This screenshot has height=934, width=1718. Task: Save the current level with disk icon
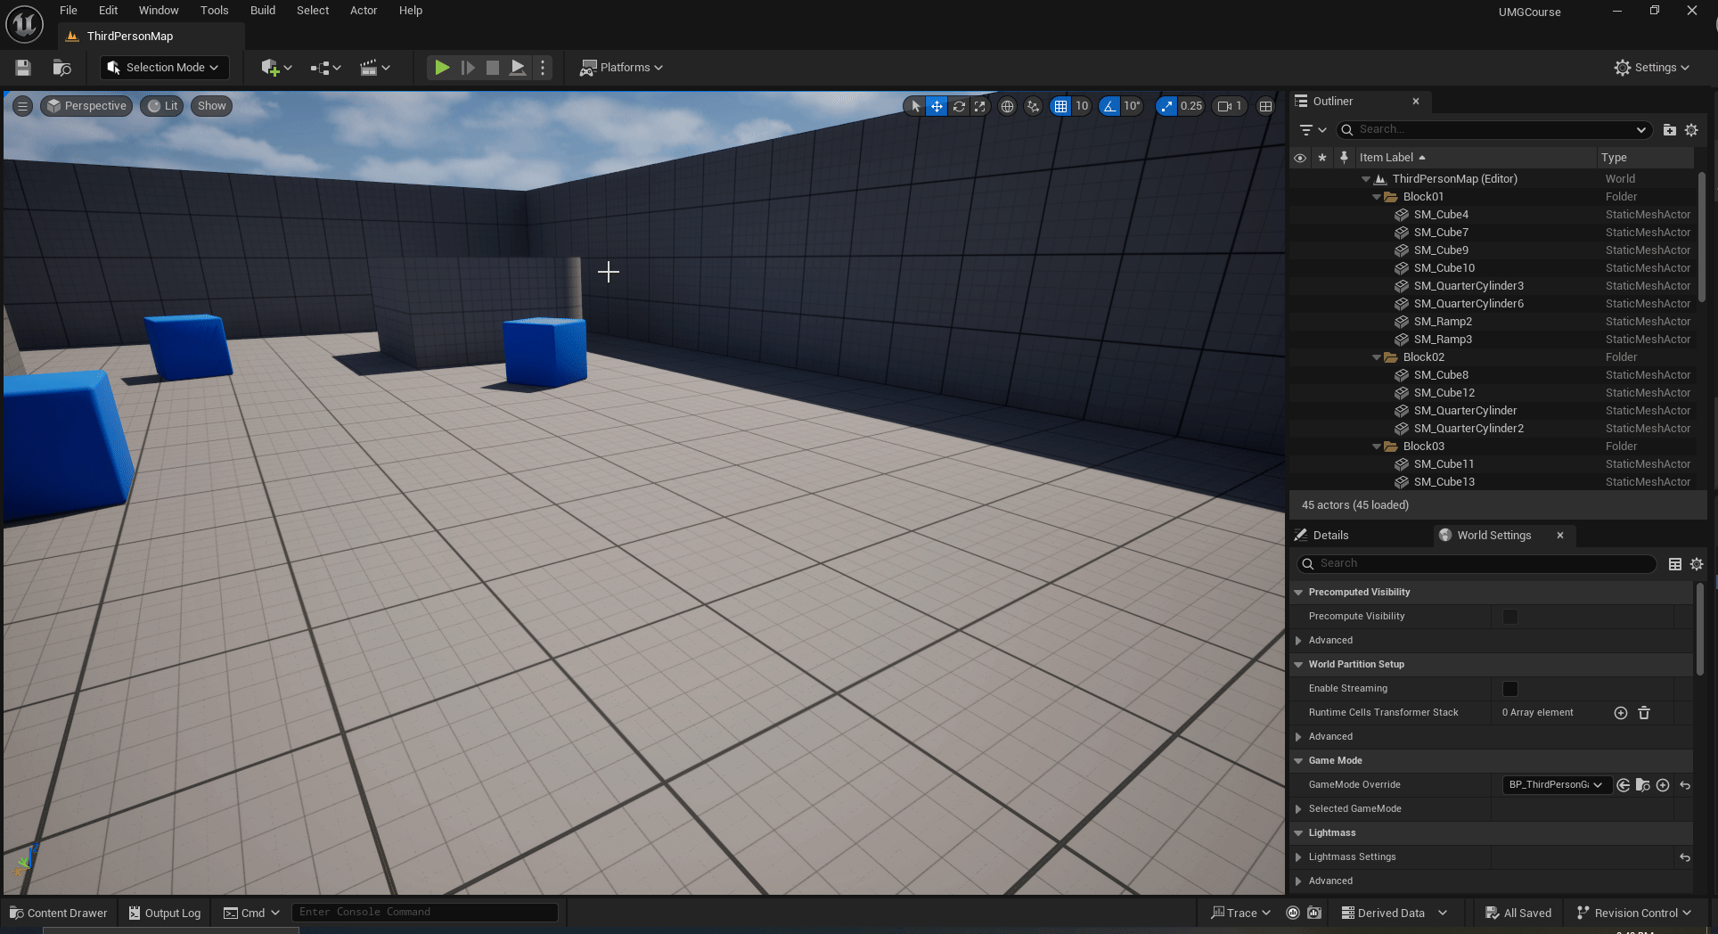point(23,68)
